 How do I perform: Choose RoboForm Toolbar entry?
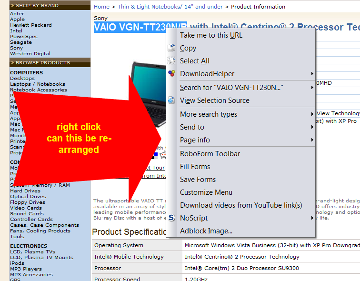click(240, 153)
